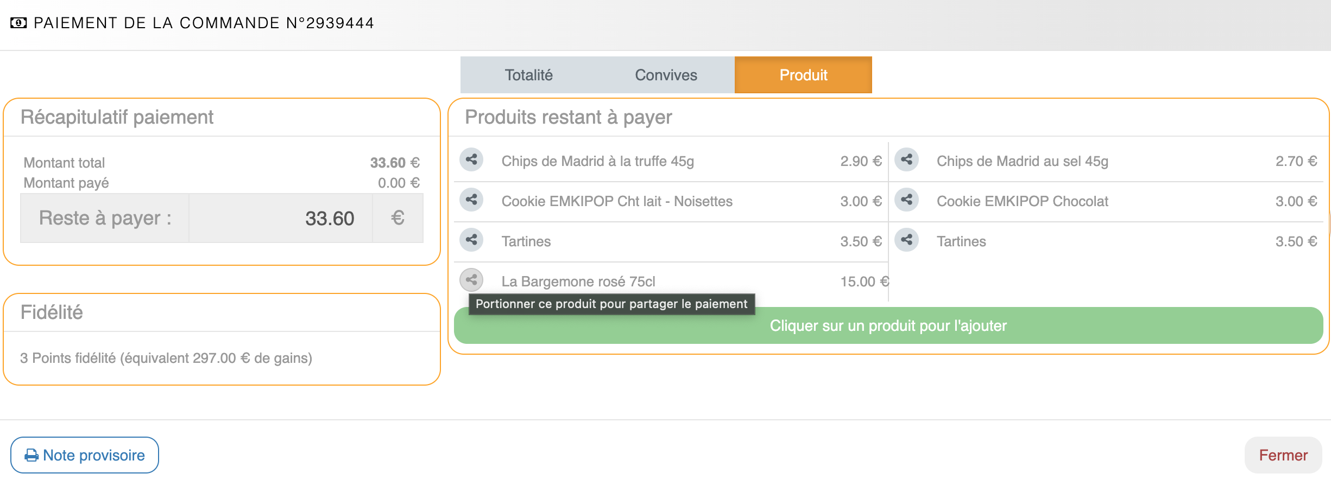Select Cookie EMKIPOP Cht lait Noisettes row

tap(617, 201)
